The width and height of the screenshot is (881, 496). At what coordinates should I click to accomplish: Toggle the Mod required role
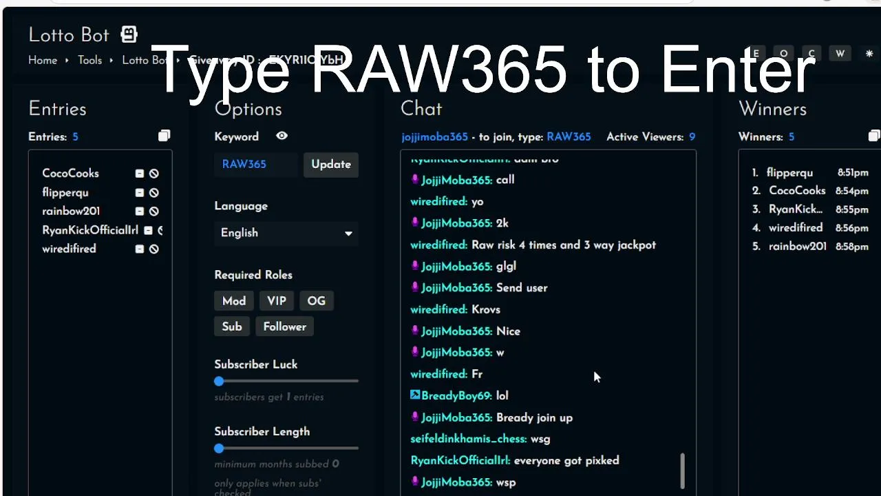pos(234,301)
